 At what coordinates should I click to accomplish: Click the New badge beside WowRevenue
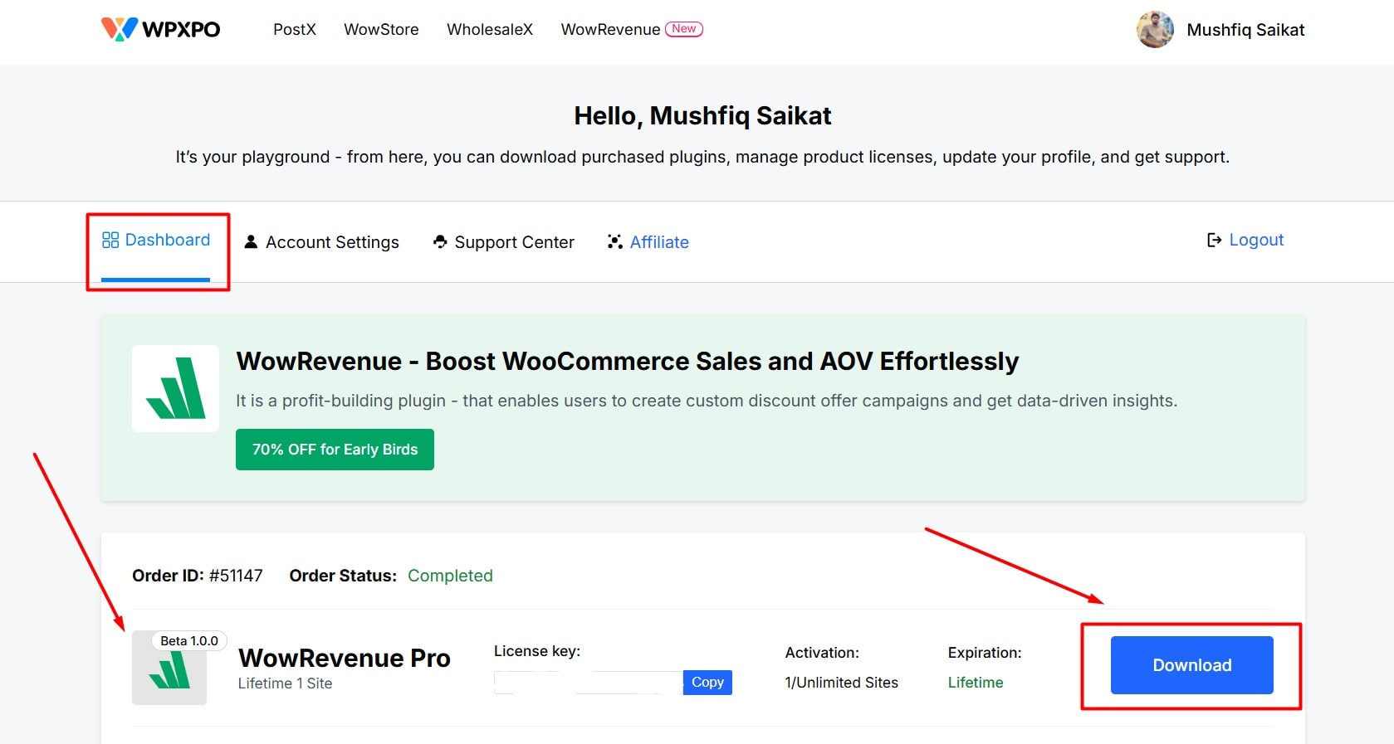[684, 28]
